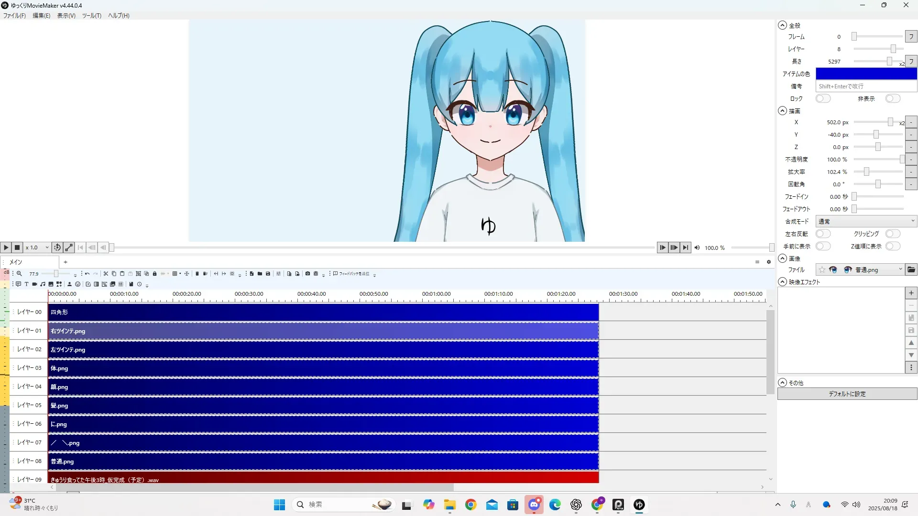This screenshot has width=918, height=516.
Task: Enable the 左右反転 horizontal flip toggle
Action: coord(823,234)
